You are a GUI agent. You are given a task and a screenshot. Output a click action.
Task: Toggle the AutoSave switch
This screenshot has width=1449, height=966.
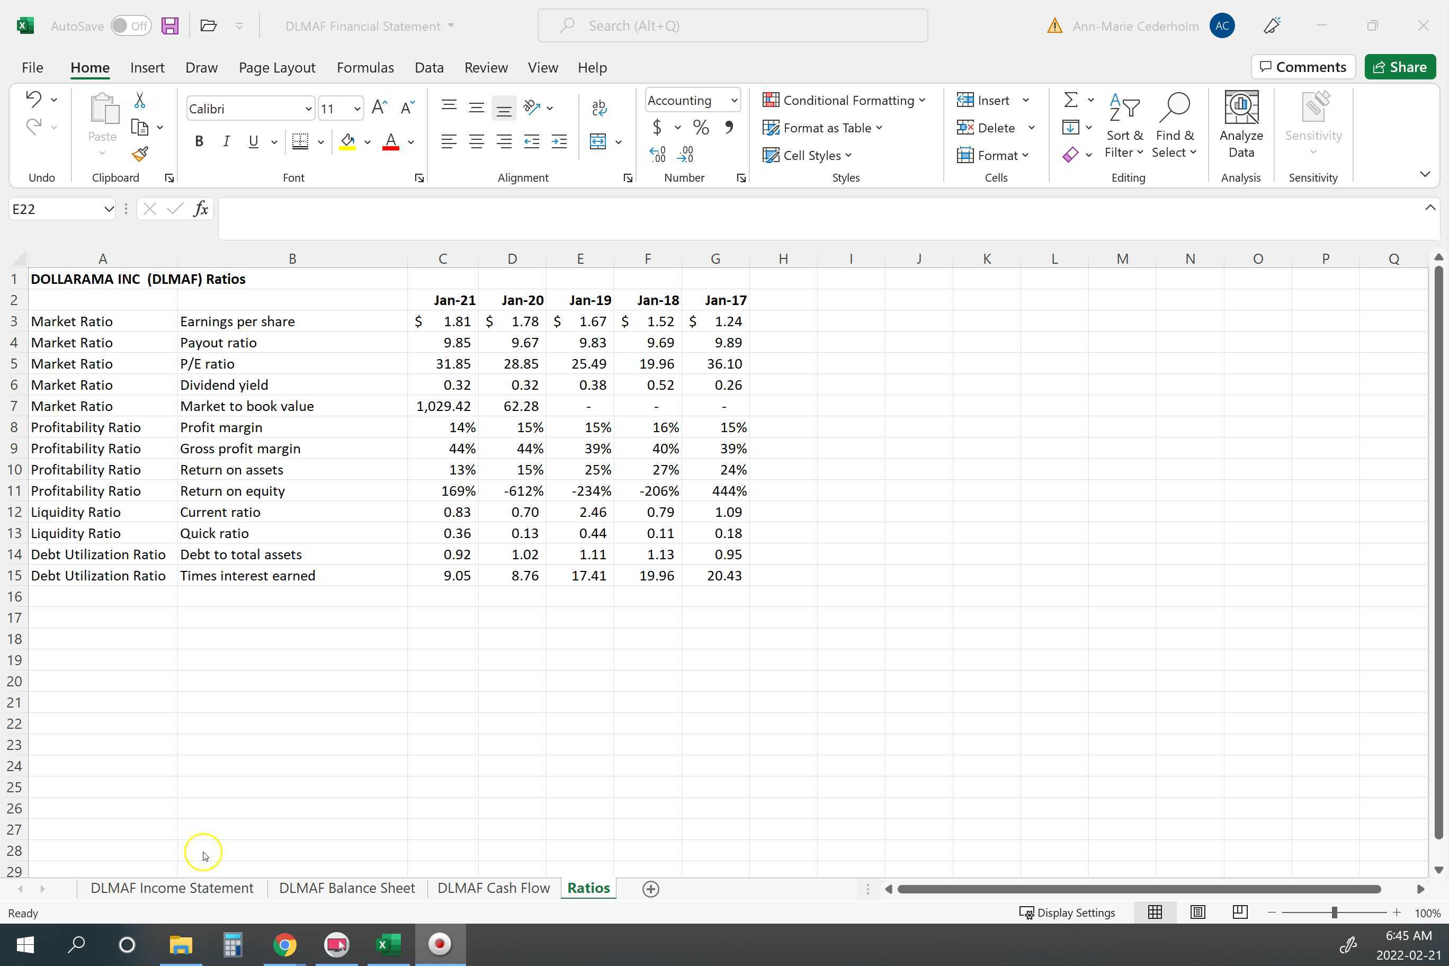pos(131,26)
